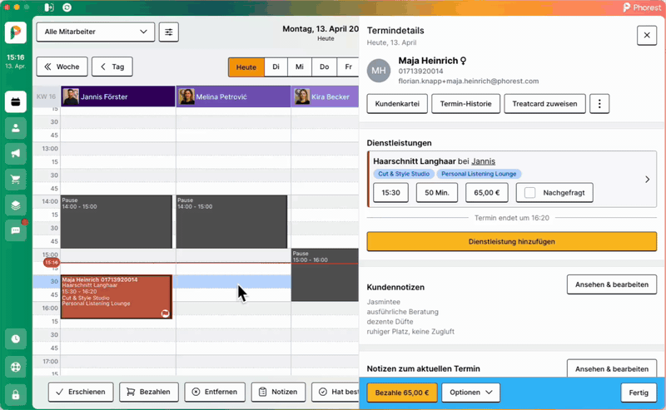Click the Jannis staff link

(483, 161)
